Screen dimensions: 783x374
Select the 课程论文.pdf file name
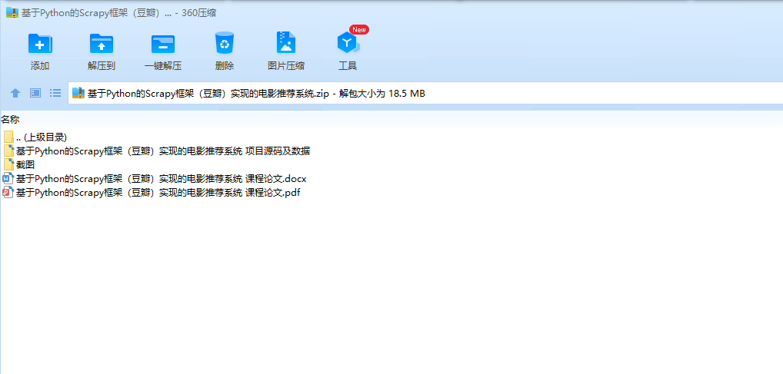pyautogui.click(x=158, y=193)
